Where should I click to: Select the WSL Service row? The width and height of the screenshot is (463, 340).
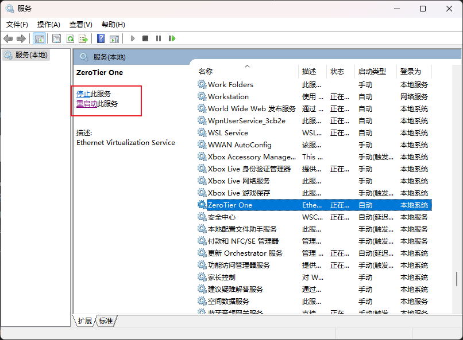tap(228, 132)
